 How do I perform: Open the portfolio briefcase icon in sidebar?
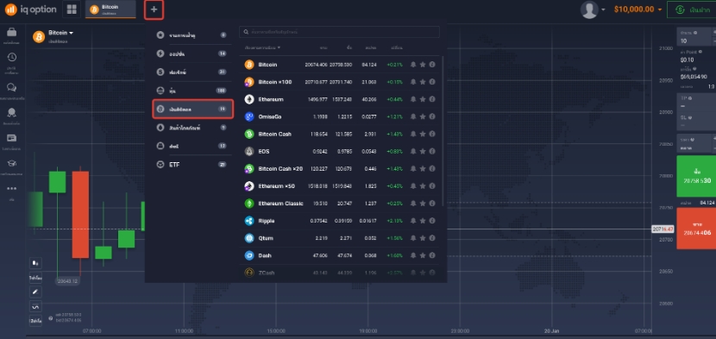[x=12, y=33]
